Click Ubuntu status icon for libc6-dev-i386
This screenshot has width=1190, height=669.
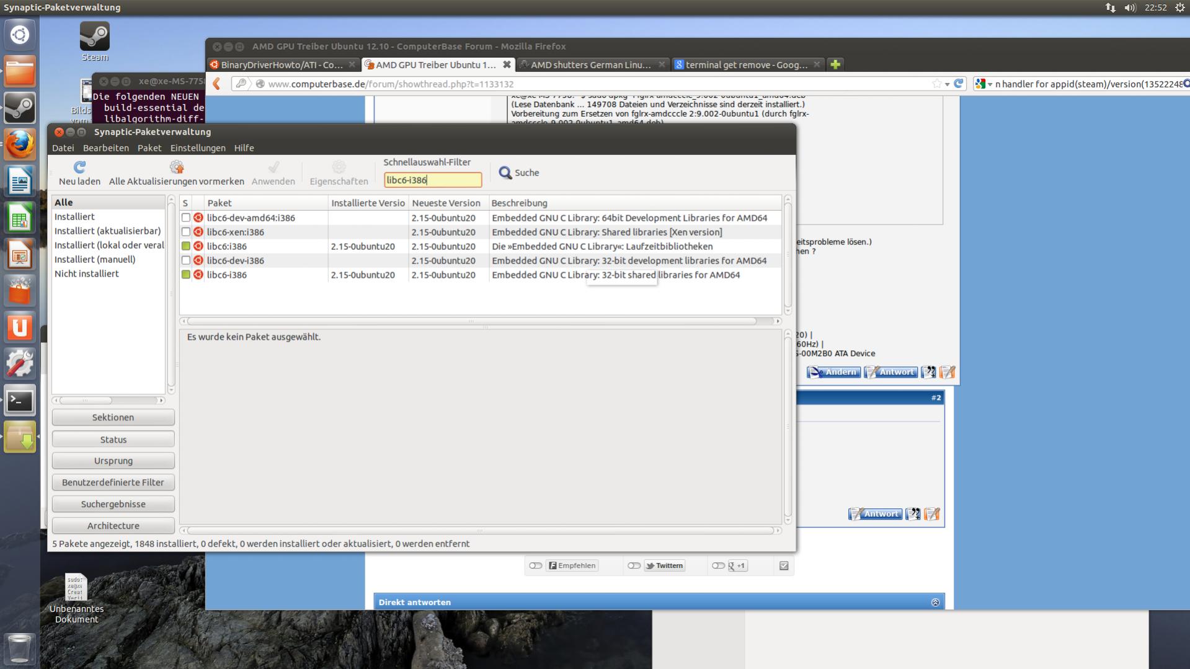click(198, 260)
